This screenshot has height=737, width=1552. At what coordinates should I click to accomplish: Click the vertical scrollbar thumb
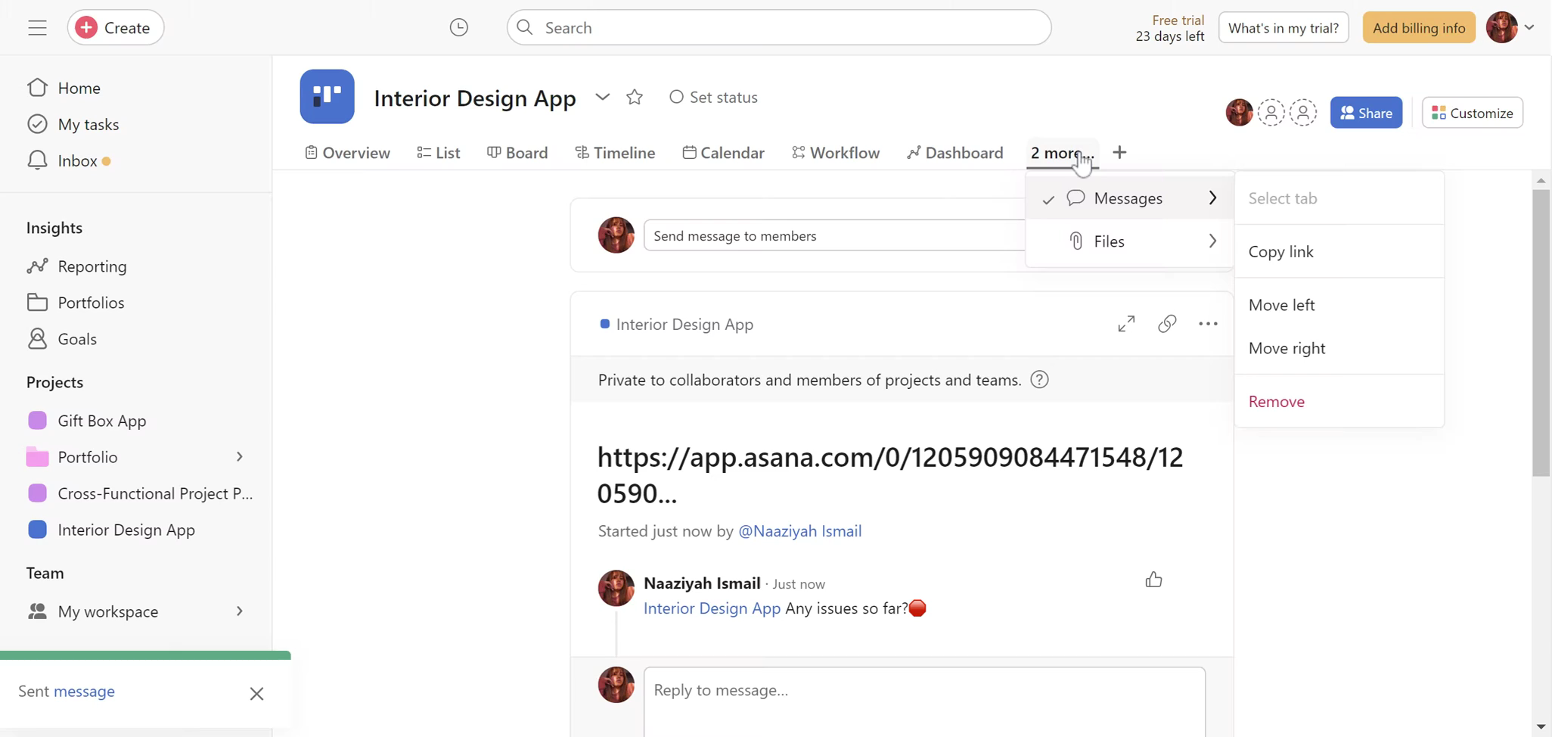click(1541, 333)
